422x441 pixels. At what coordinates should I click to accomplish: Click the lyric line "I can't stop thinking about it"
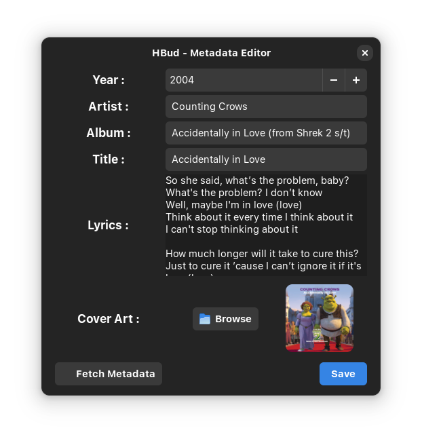pyautogui.click(x=232, y=229)
